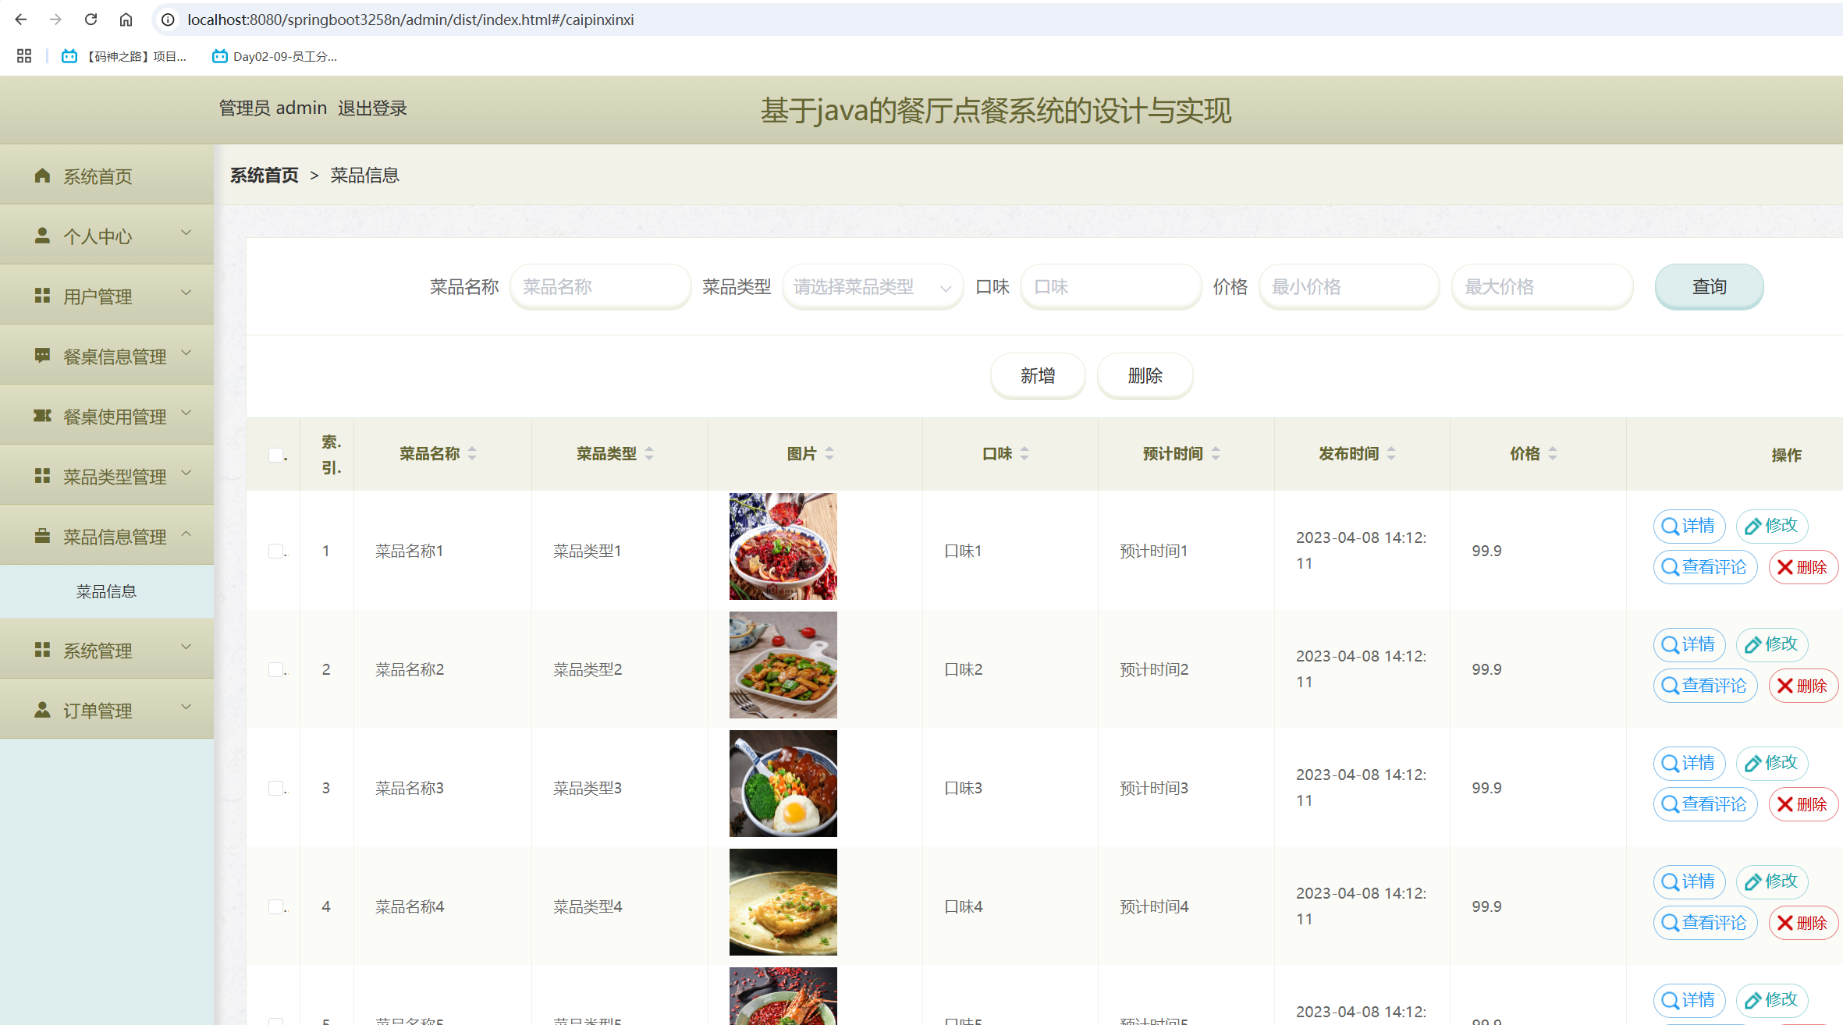Open 详情 for 菜品名称1
This screenshot has width=1843, height=1025.
click(1689, 526)
